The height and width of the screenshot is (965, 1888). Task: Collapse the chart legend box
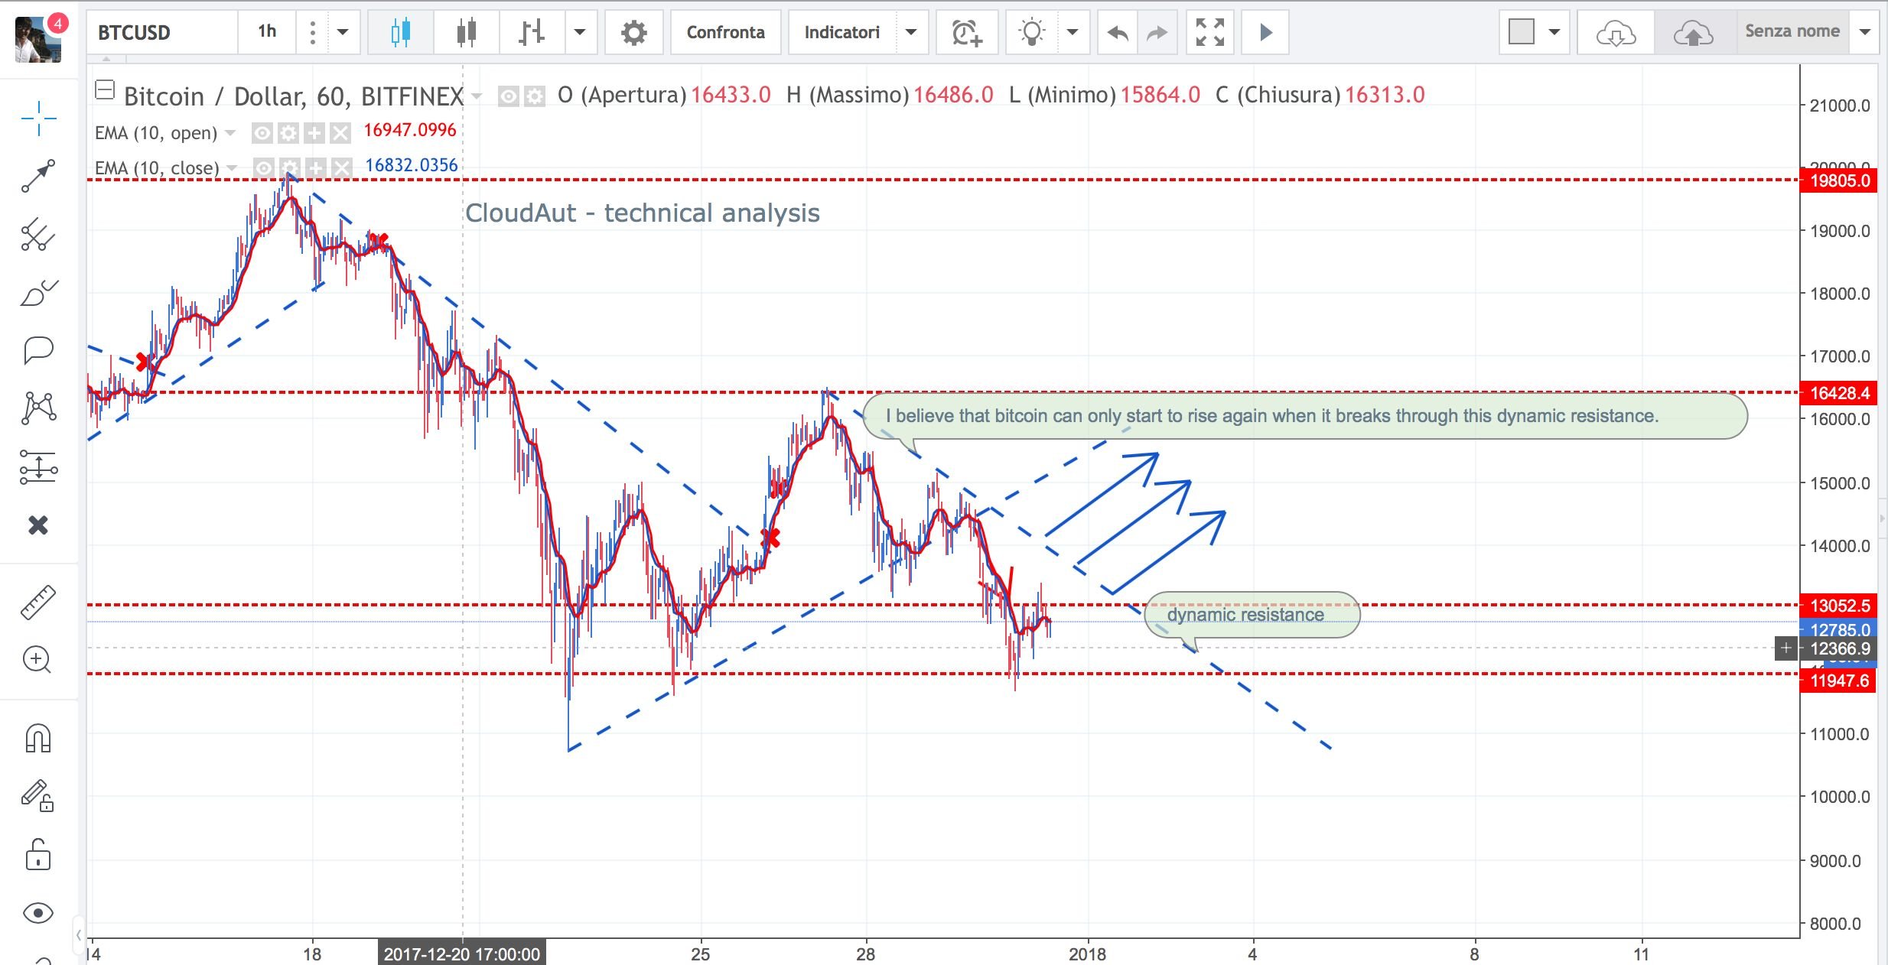tap(105, 90)
